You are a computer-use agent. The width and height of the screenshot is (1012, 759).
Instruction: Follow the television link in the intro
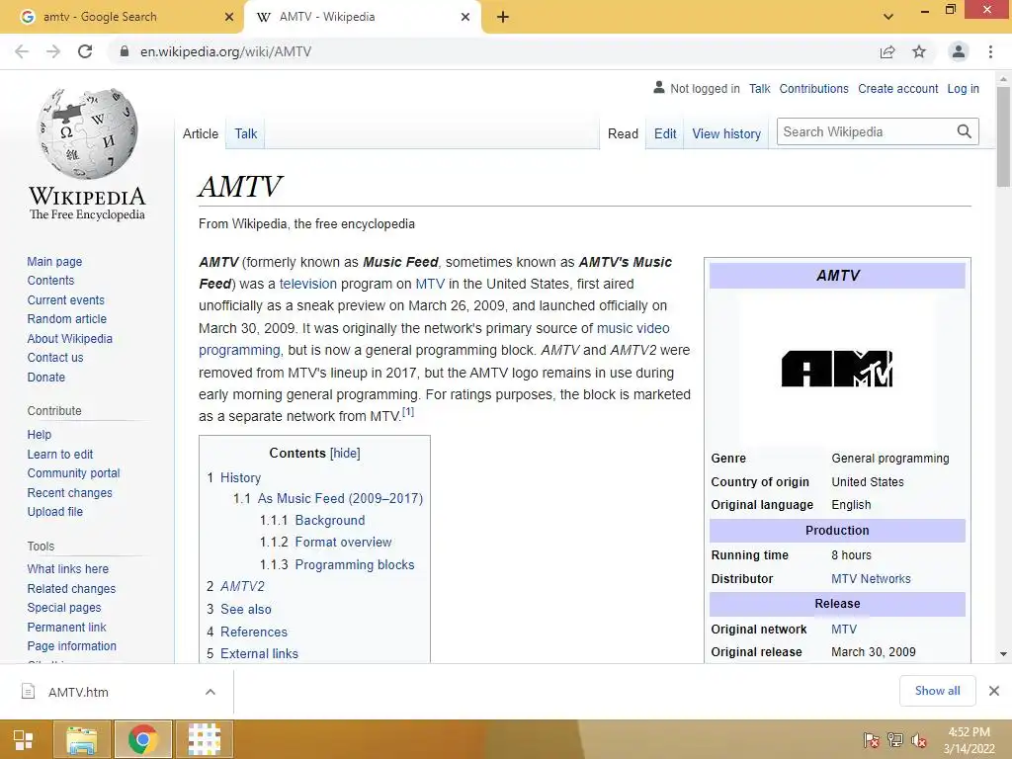coord(308,284)
